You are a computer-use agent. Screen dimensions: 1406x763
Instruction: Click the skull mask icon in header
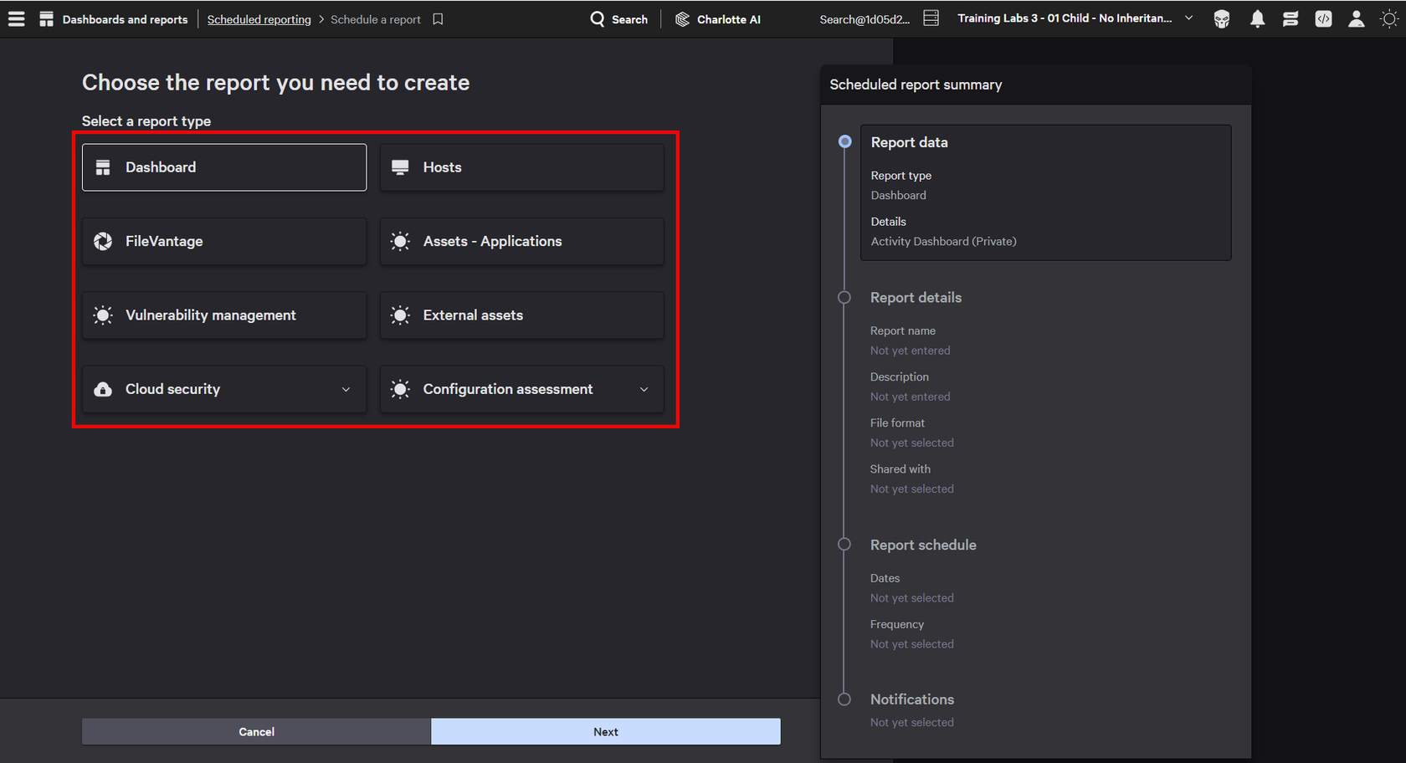tap(1222, 19)
